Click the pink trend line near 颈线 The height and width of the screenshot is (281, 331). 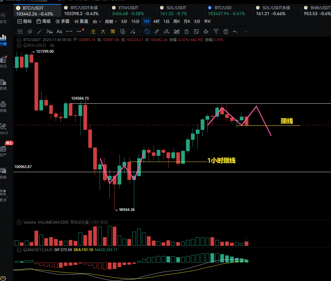click(x=264, y=121)
